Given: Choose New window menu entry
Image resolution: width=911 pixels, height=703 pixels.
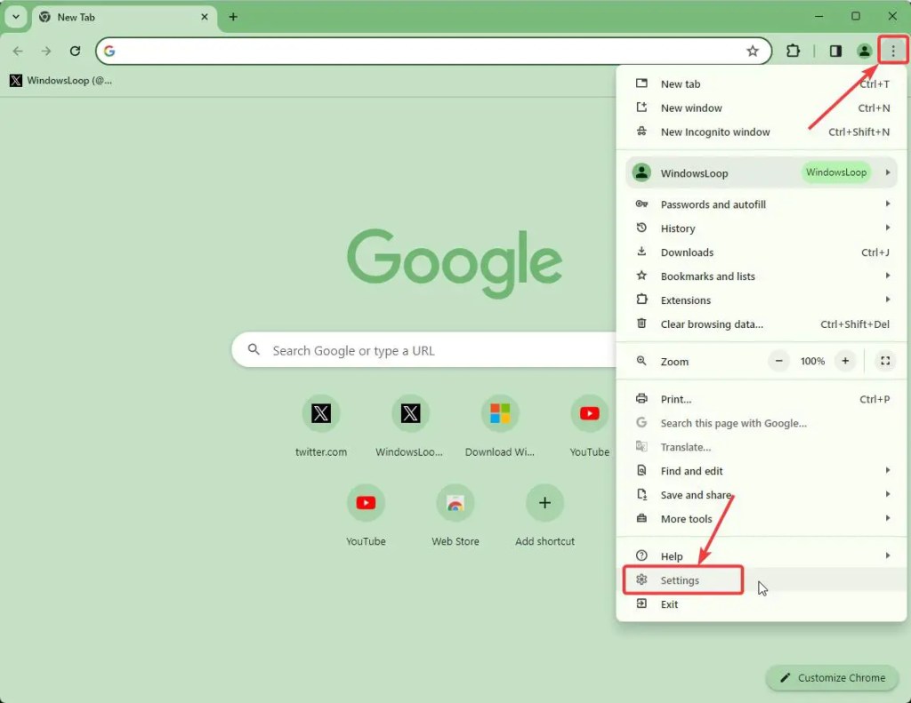Looking at the screenshot, I should 762,108.
